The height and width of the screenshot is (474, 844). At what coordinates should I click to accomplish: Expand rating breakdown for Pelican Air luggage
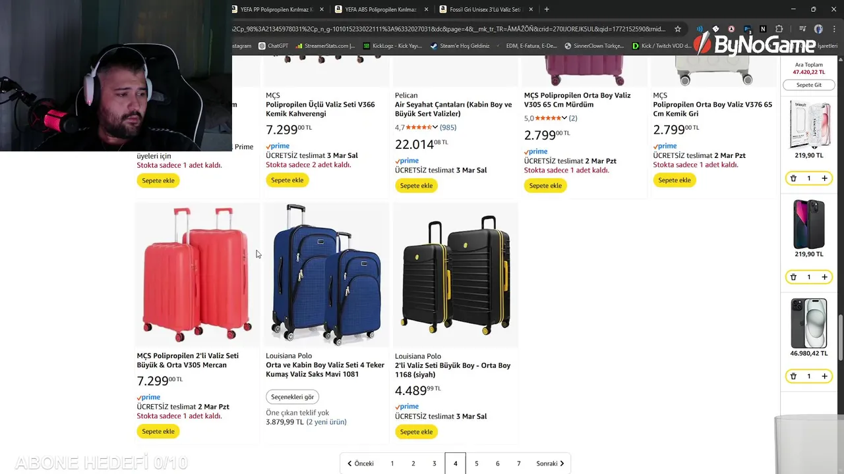[x=435, y=127]
